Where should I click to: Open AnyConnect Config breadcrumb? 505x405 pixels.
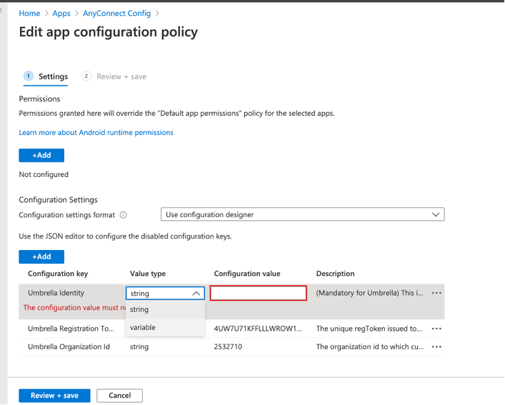[117, 14]
